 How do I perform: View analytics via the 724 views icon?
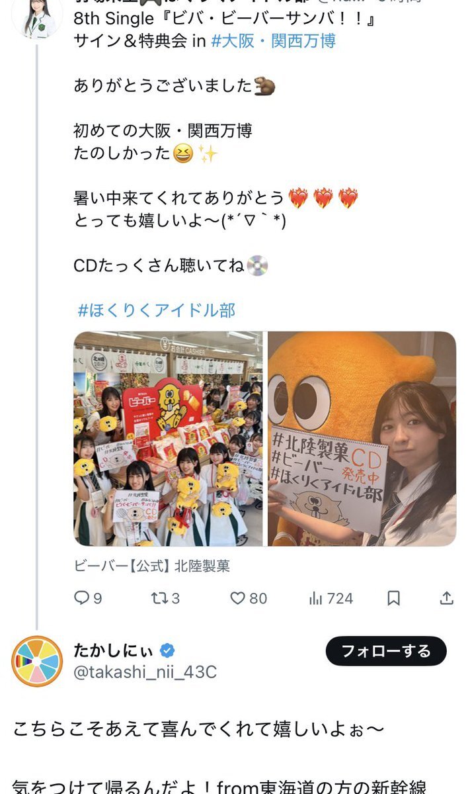click(316, 598)
